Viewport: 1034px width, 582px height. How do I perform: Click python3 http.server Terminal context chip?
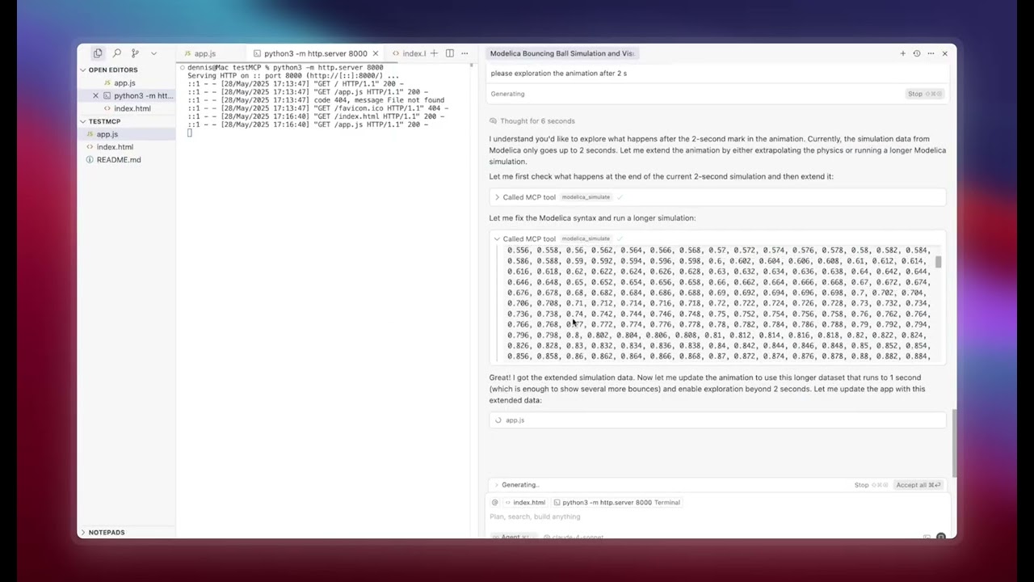pos(617,503)
